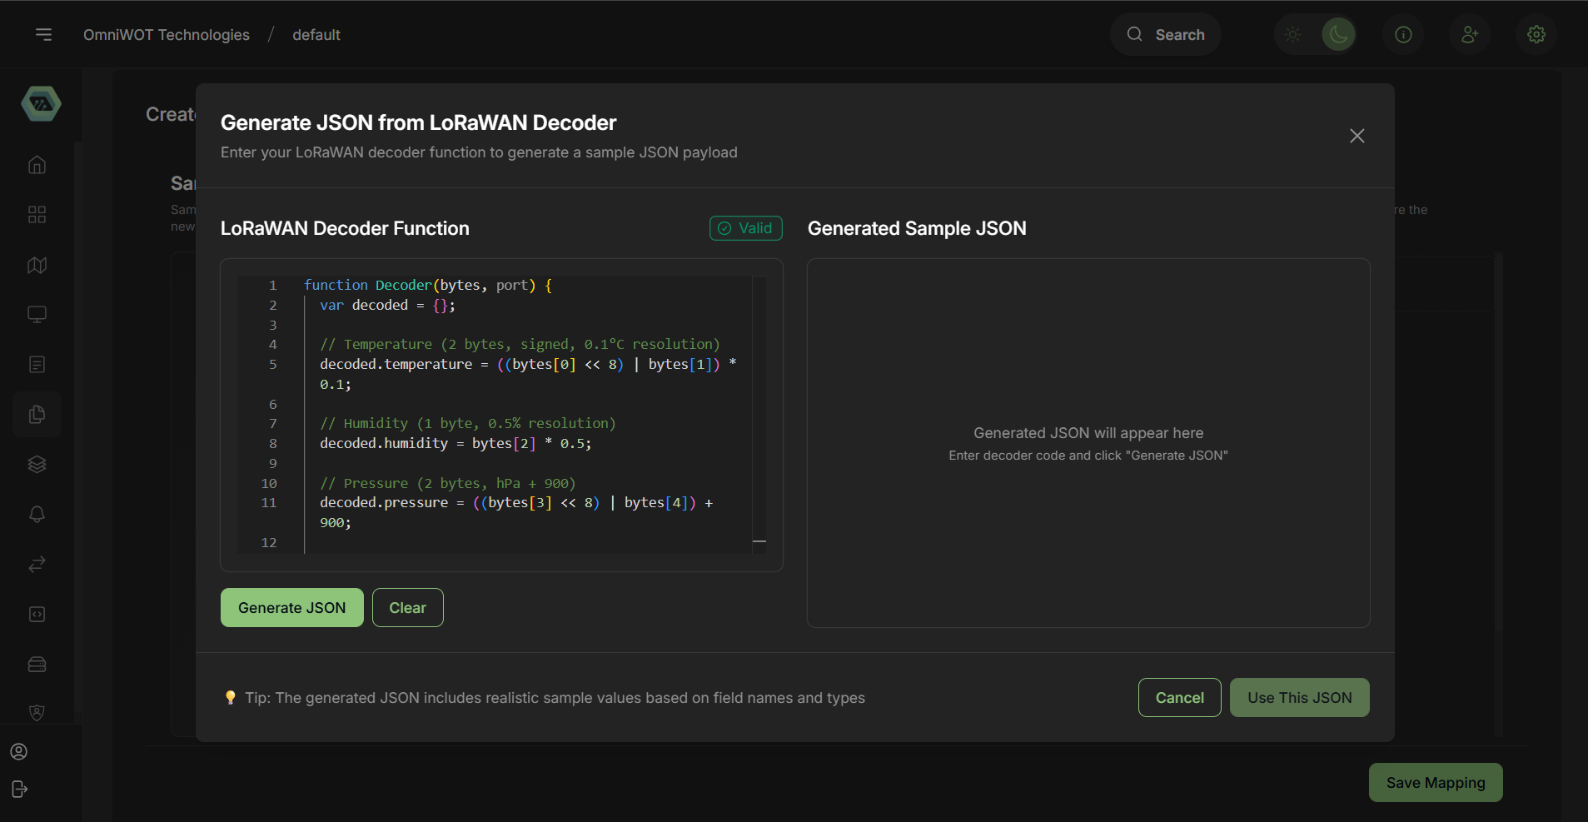Screen dimensions: 1588x822
Task: Open the Home dashboard icon
Action: pos(37,164)
